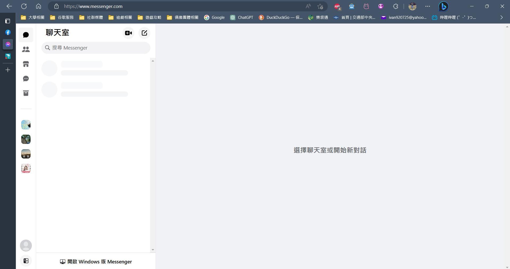Open the Chats panel in Messenger
The height and width of the screenshot is (269, 510).
coord(26,34)
